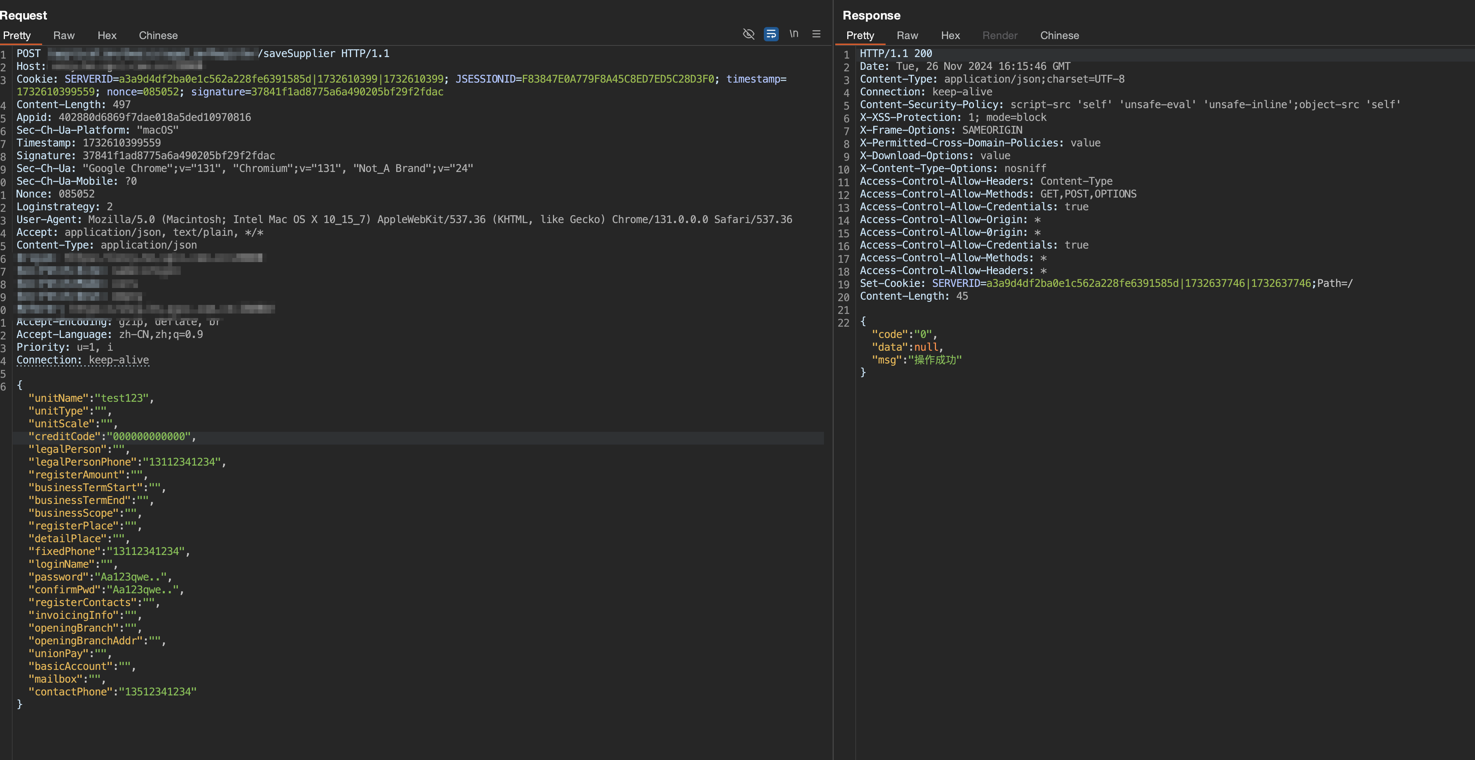This screenshot has width=1475, height=760.
Task: Switch to Response Hex tab
Action: [x=951, y=35]
